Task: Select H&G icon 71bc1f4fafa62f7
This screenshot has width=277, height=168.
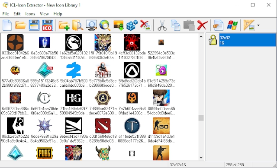Action: pyautogui.click(x=74, y=98)
